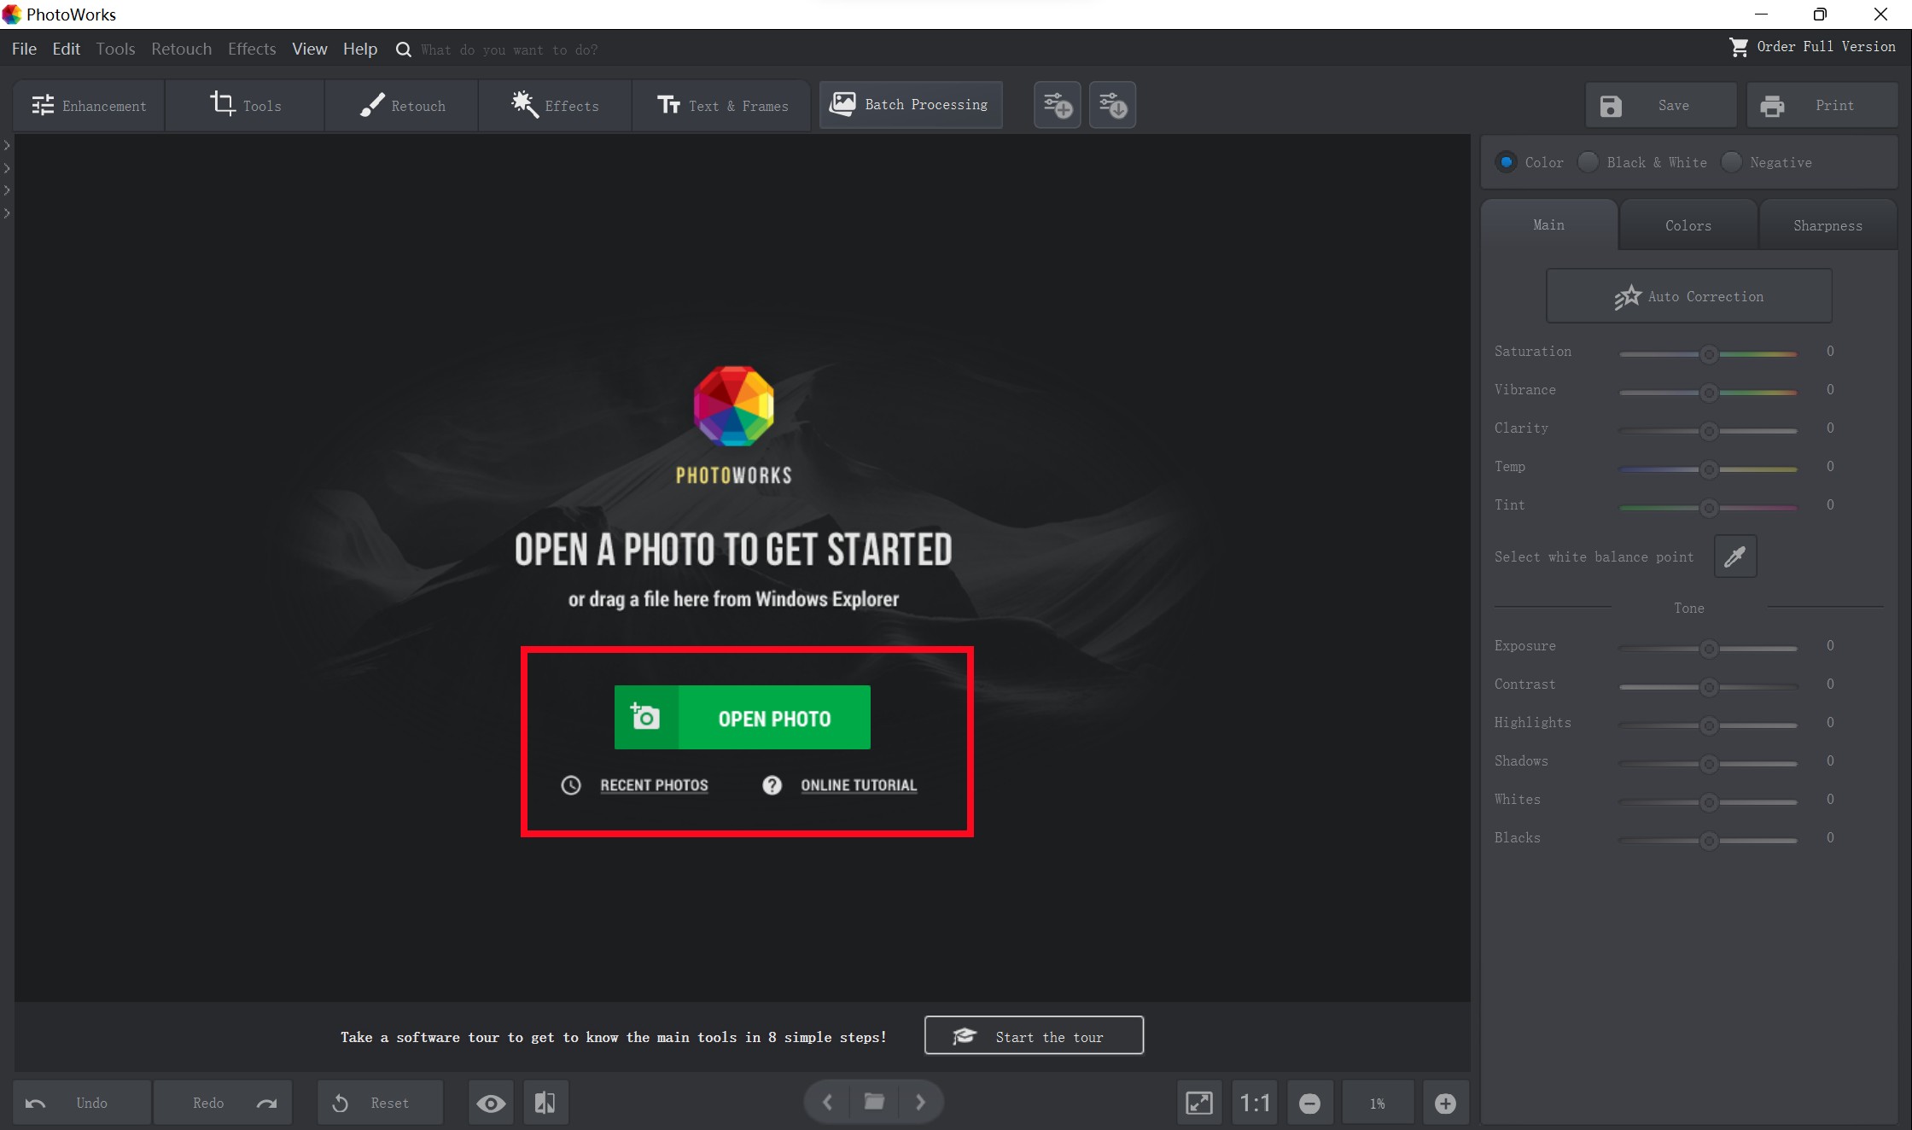Click the recent photos clock icon
1912x1130 pixels.
click(571, 785)
